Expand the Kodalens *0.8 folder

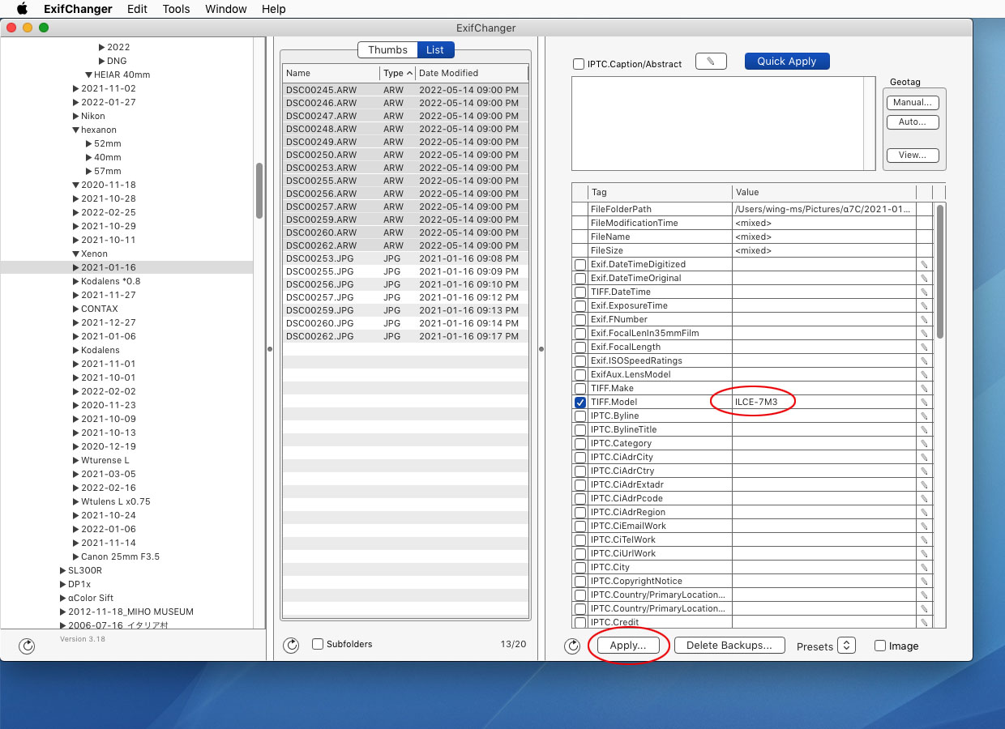(75, 281)
